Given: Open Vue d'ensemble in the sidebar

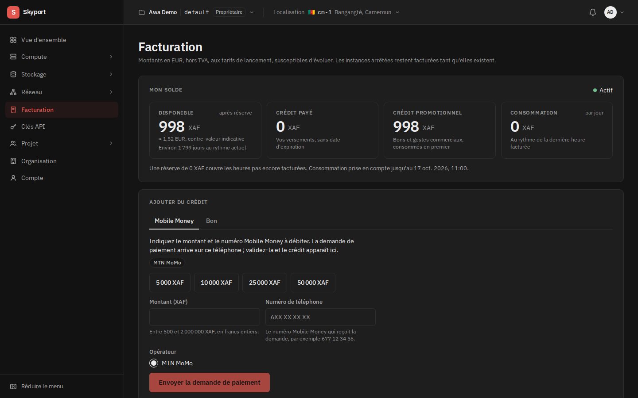Looking at the screenshot, I should [x=62, y=40].
